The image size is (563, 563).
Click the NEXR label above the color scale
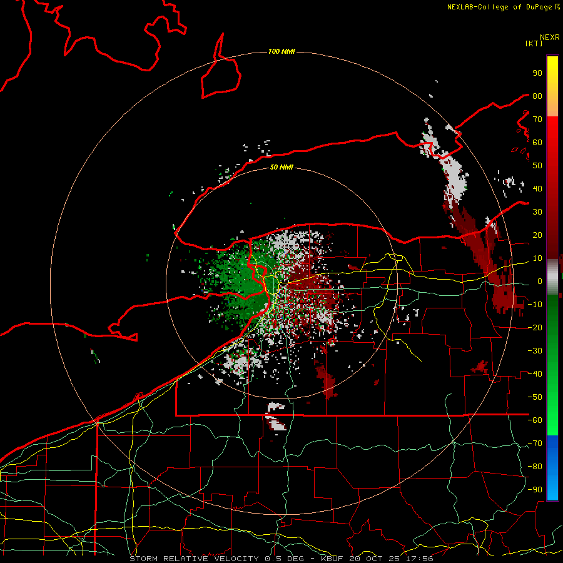(x=549, y=38)
